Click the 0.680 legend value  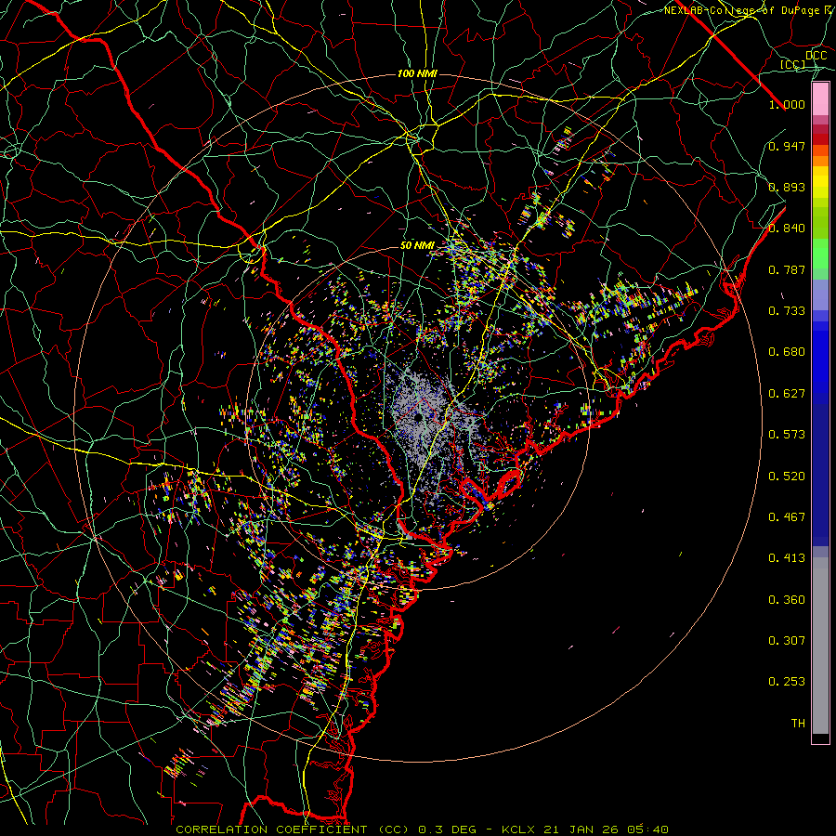[x=787, y=352]
